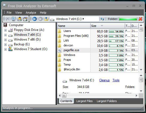The width and height of the screenshot is (146, 113).
Task: Click the Analysis in progress status text
Action: tap(18, 108)
